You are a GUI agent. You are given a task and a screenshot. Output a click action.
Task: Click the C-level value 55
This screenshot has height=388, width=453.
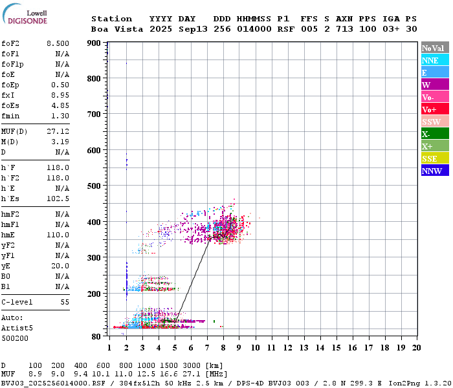[x=65, y=302]
